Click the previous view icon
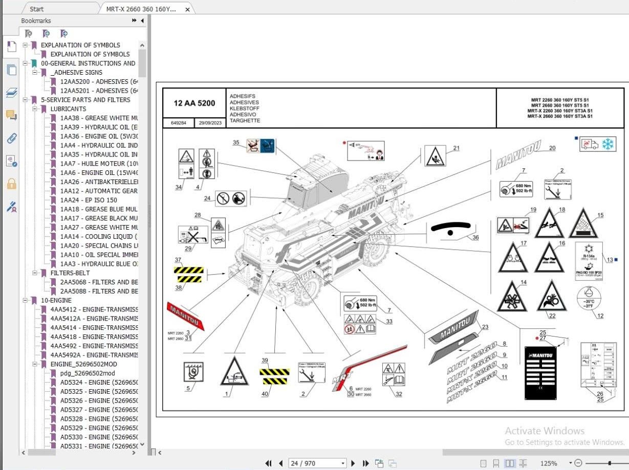Screen dimensions: 629x470 pos(379,463)
